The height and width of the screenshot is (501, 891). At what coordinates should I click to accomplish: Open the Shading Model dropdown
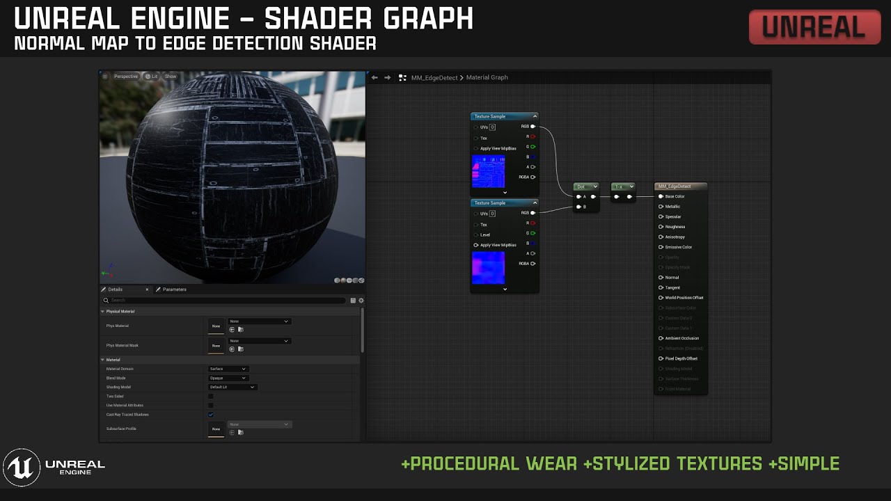pyautogui.click(x=232, y=387)
